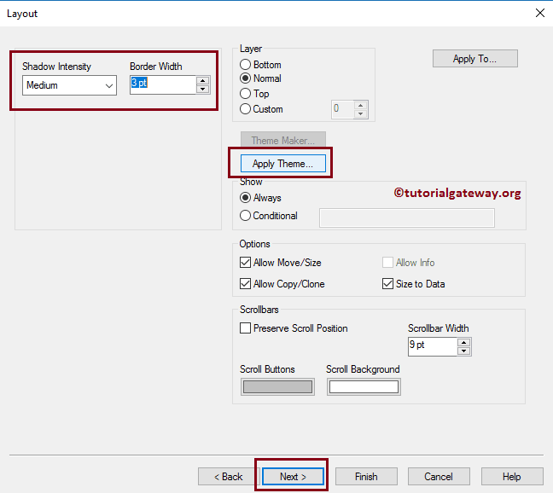553x493 pixels.
Task: Decrease Border Width with down arrow
Action: [x=203, y=89]
